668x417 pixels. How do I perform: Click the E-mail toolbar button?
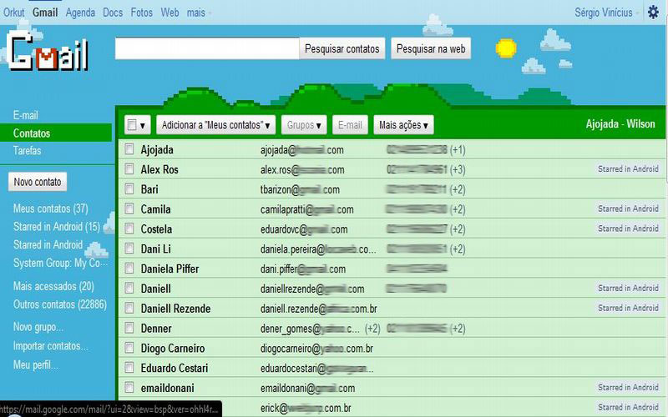point(350,125)
